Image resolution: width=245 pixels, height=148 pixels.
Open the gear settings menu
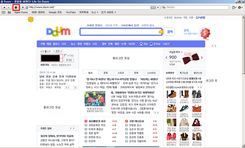point(240,7)
